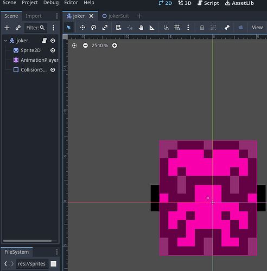
Task: Open the View menu in viewport toolbar
Action: tap(257, 28)
